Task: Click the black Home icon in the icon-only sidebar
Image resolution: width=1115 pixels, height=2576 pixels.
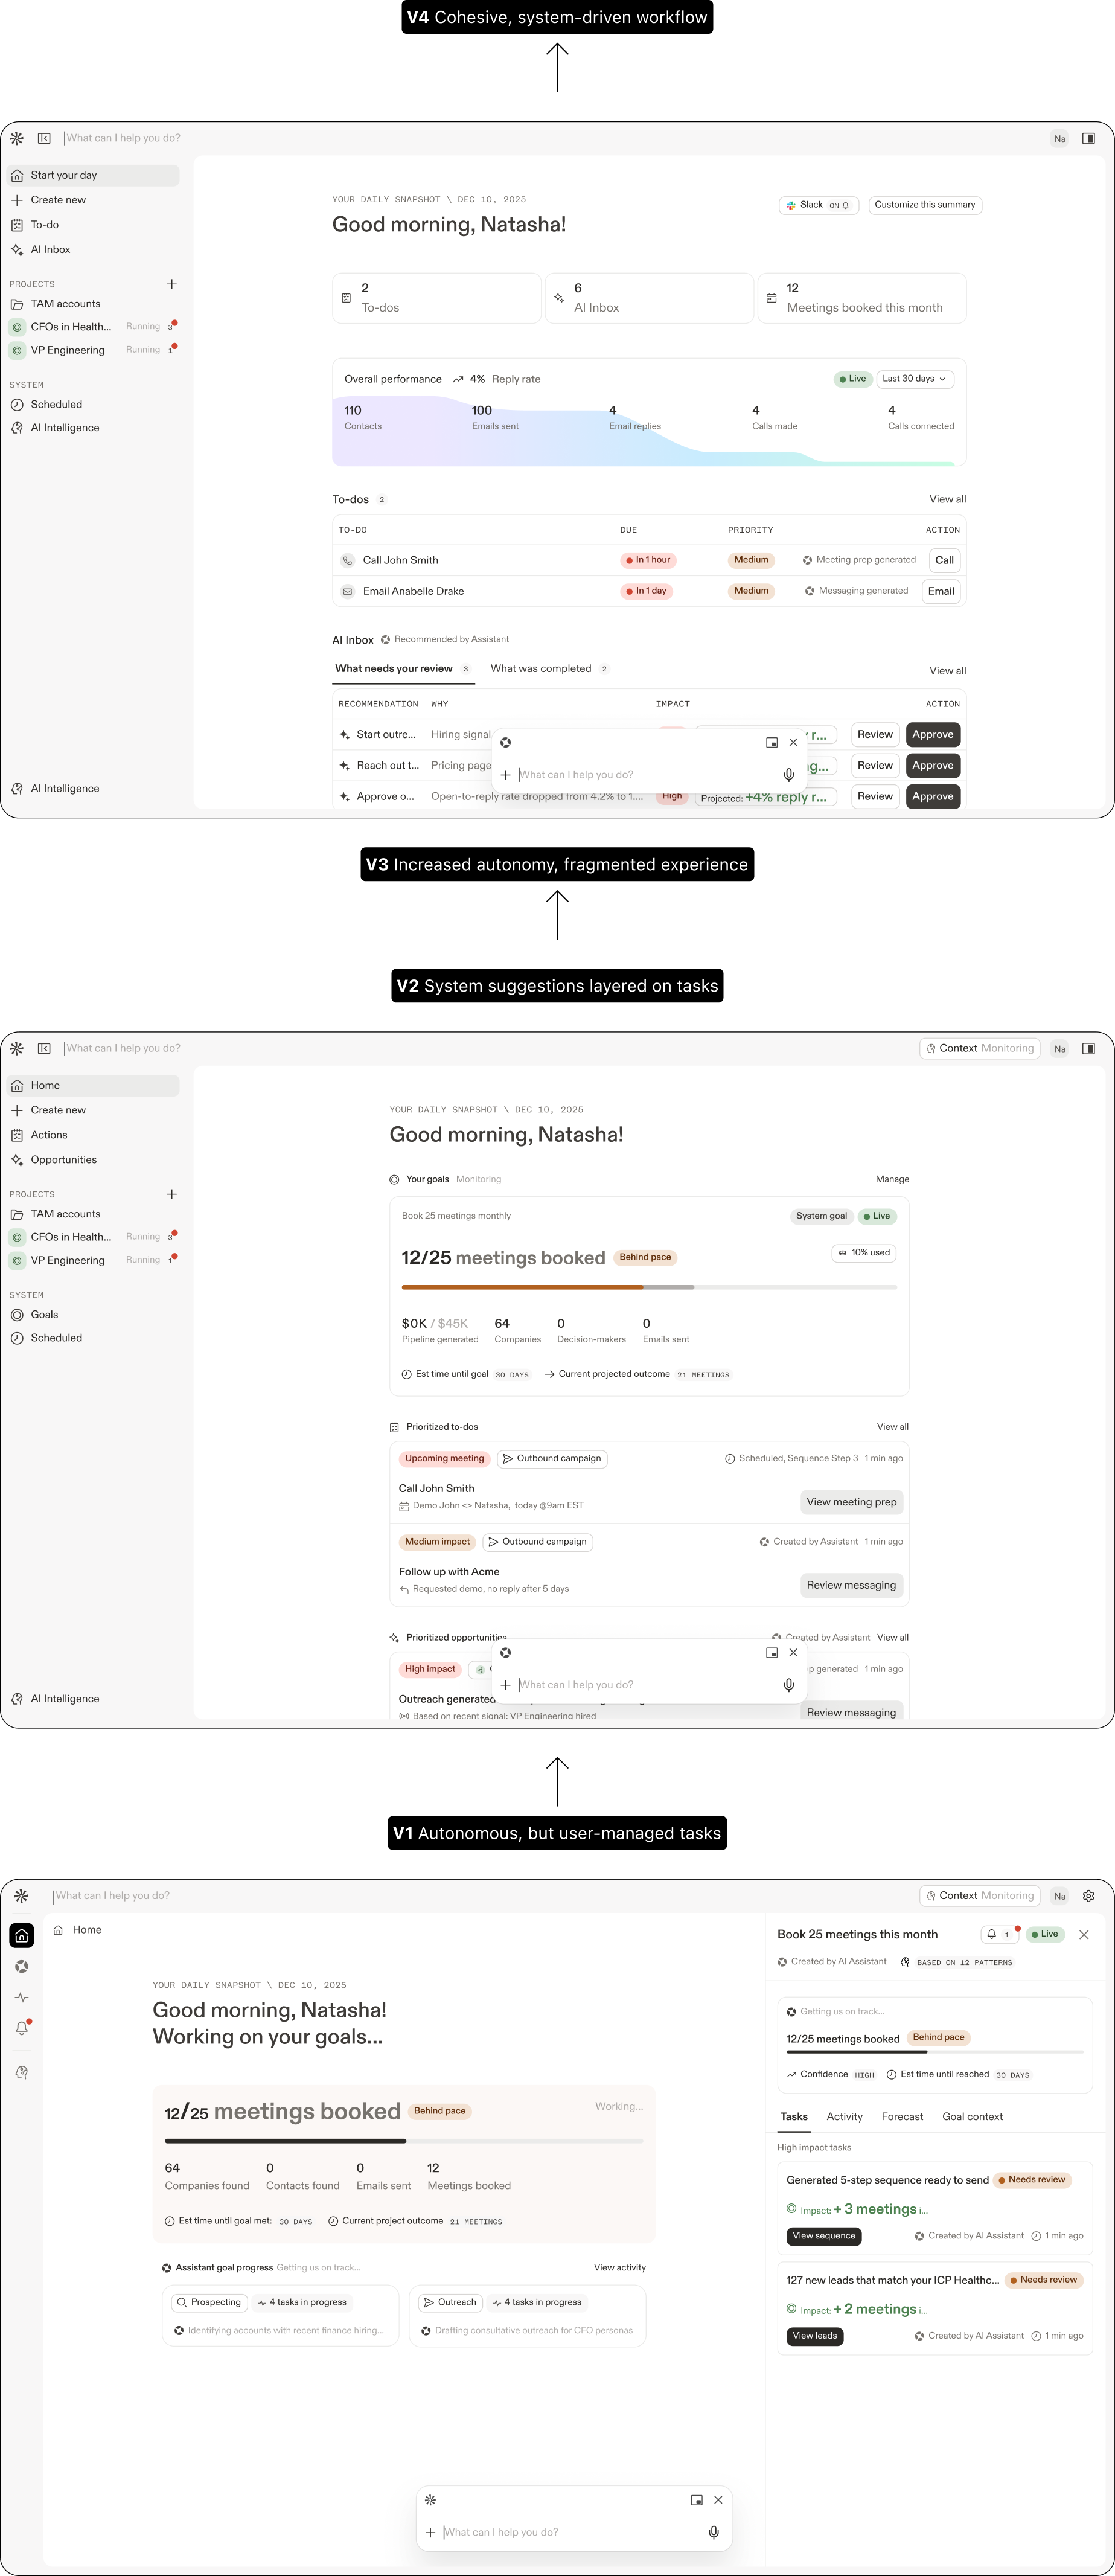Action: (21, 1936)
